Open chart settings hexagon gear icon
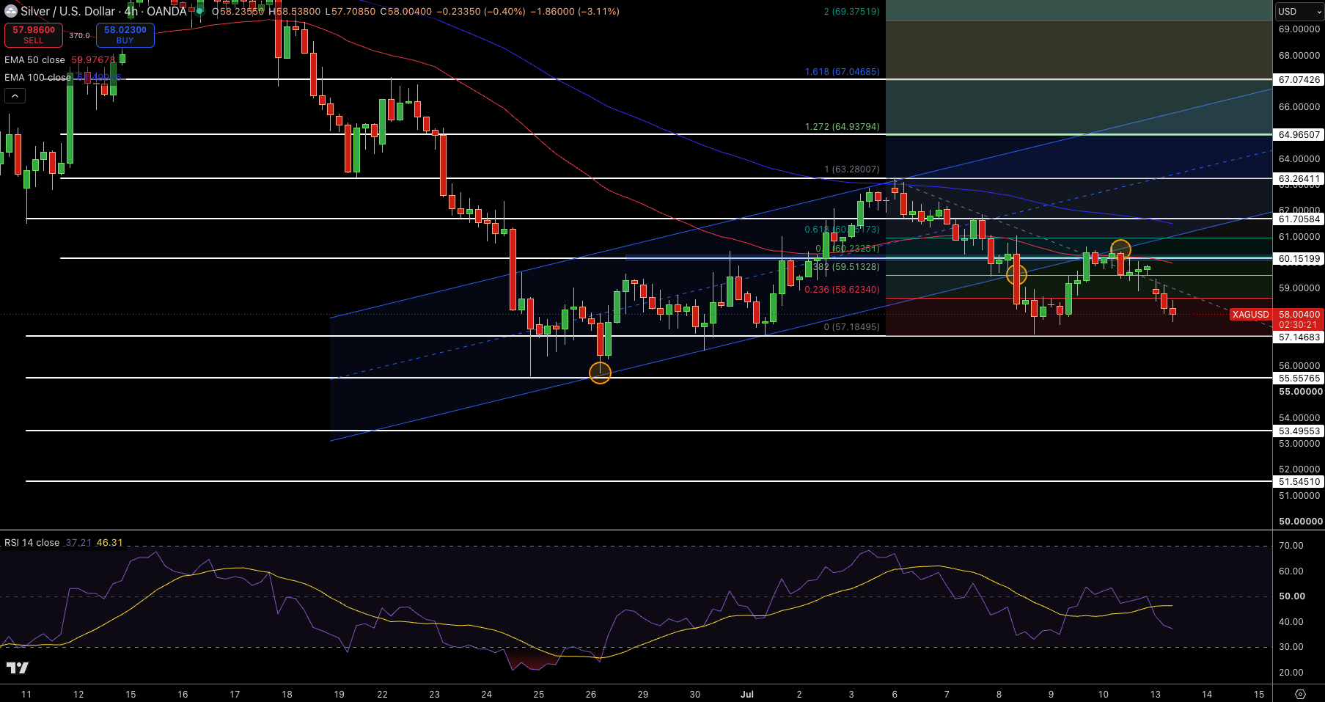 [1300, 694]
